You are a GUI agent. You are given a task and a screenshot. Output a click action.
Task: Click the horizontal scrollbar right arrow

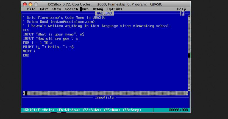pos(187,93)
